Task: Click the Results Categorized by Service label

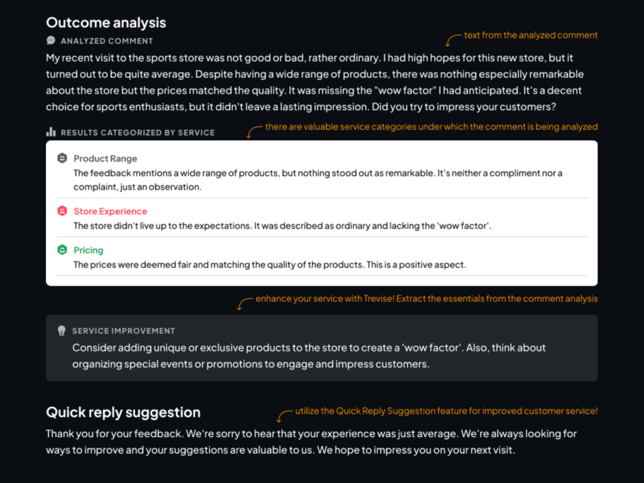Action: 138,133
